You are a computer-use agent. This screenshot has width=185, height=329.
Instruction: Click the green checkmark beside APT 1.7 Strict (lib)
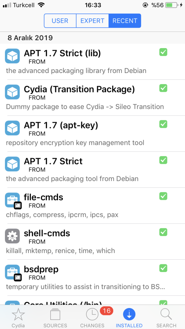pyautogui.click(x=163, y=52)
